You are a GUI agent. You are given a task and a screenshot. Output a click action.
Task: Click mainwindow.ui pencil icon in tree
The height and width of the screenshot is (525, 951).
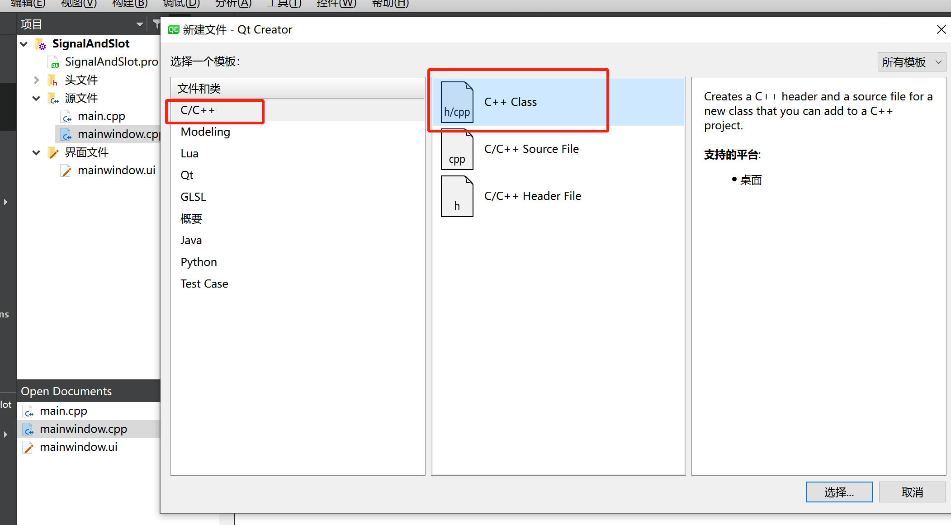(66, 171)
